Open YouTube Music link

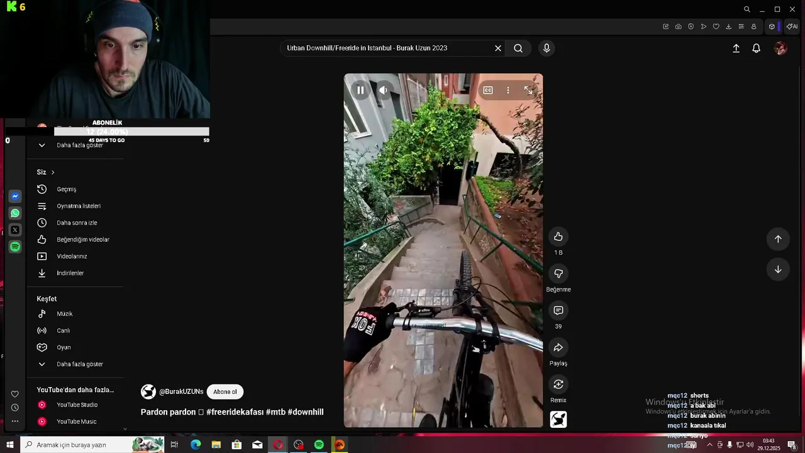75,422
